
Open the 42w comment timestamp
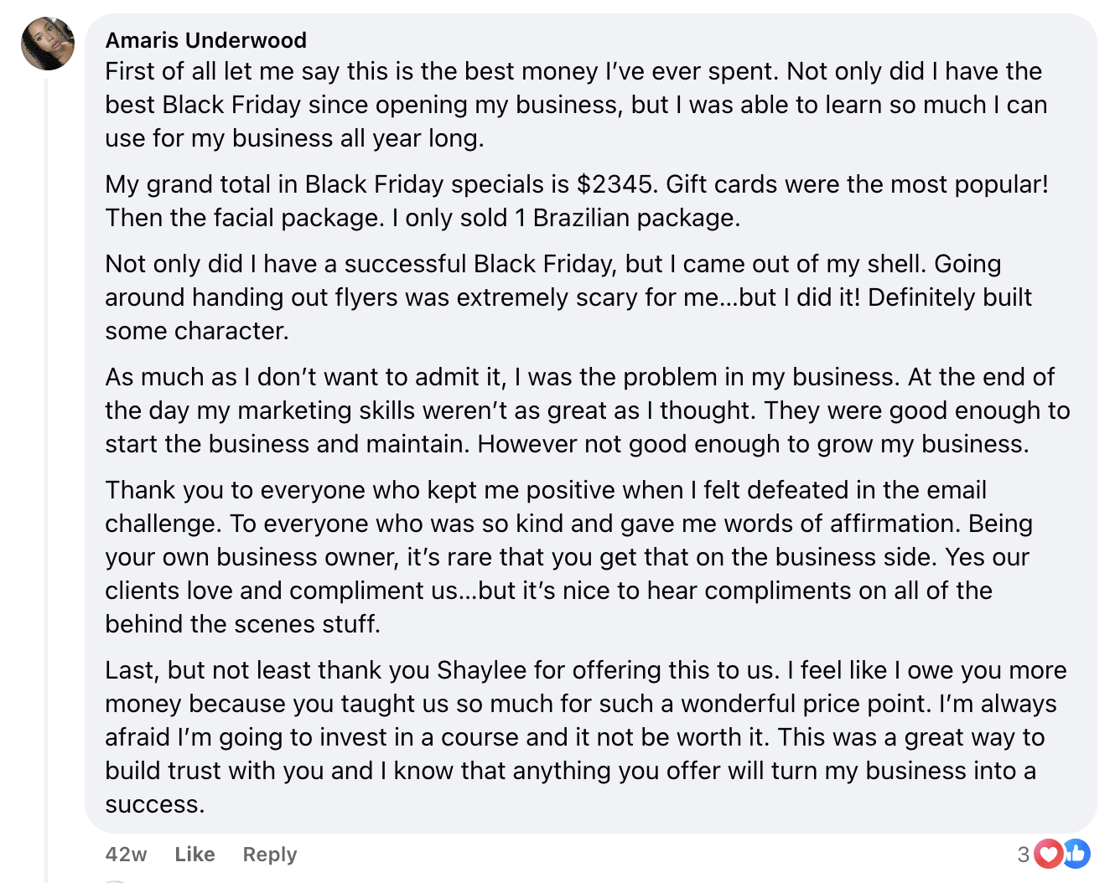[x=127, y=855]
